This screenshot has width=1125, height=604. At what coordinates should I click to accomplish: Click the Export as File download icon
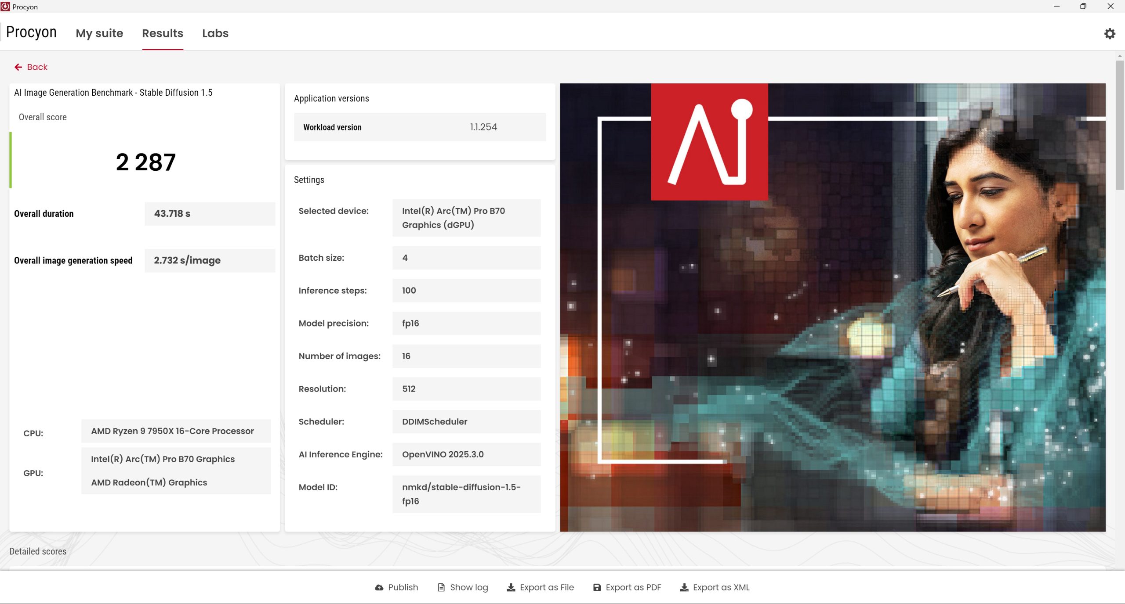pos(511,587)
